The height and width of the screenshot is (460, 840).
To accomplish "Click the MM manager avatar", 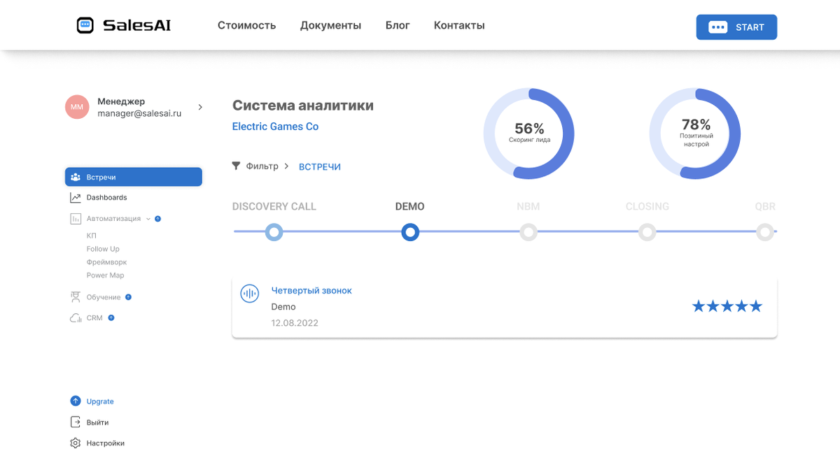I will pos(77,107).
